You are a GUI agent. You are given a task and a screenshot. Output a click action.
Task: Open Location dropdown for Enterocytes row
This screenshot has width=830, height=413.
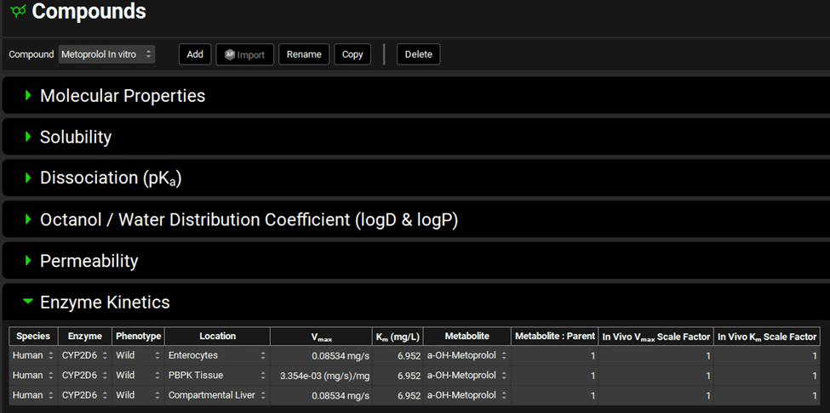(217, 355)
